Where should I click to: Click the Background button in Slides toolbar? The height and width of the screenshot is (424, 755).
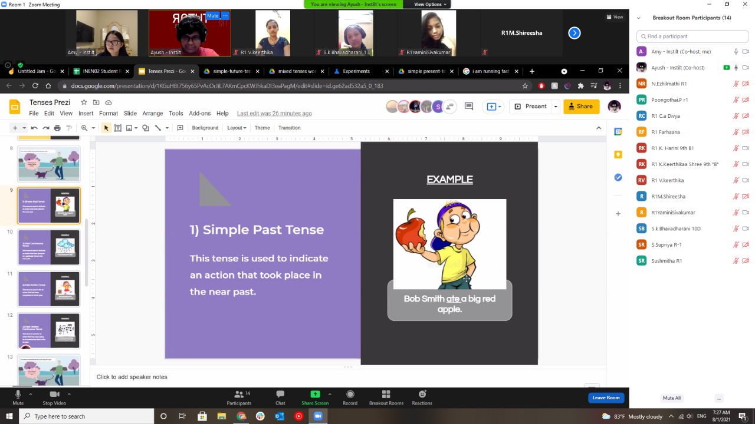coord(205,128)
